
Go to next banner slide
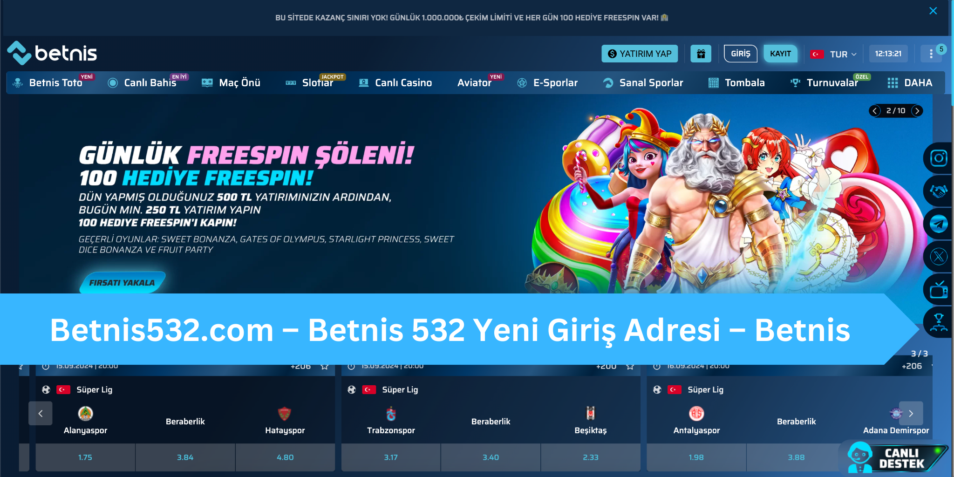[x=917, y=111]
